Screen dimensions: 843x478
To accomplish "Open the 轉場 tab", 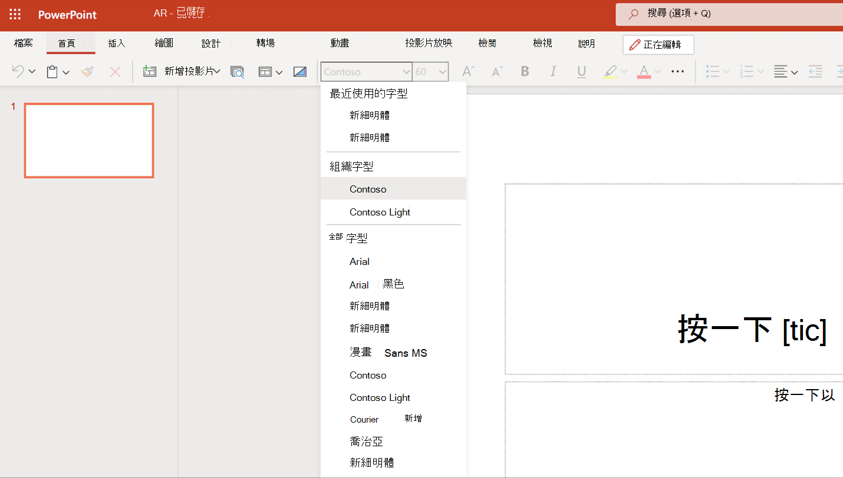I will pos(265,43).
